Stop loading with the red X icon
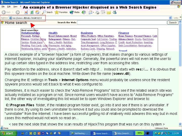 [x=26, y=12]
